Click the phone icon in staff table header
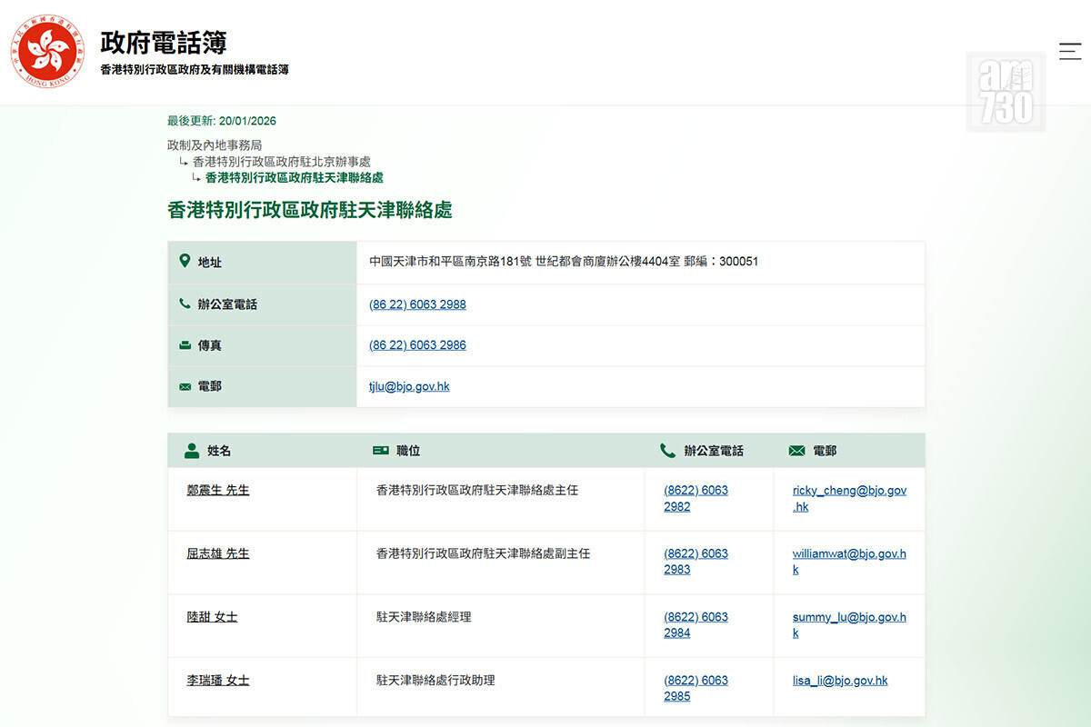The image size is (1091, 727). pos(667,451)
